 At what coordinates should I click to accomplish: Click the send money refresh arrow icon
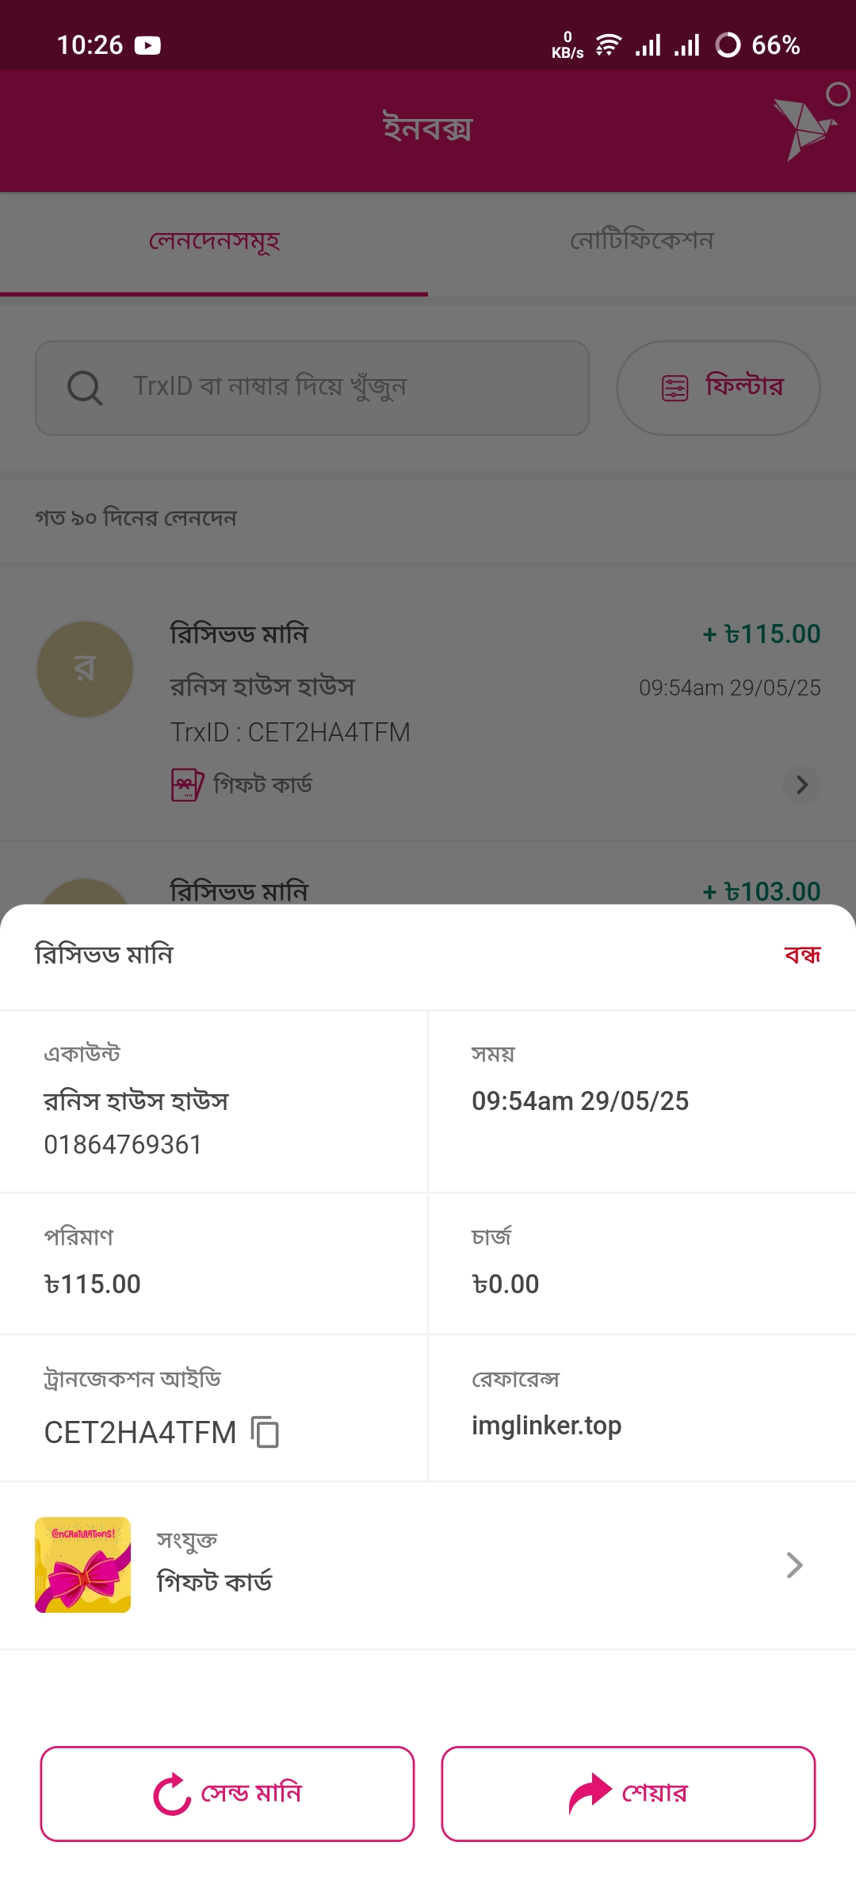(172, 1794)
